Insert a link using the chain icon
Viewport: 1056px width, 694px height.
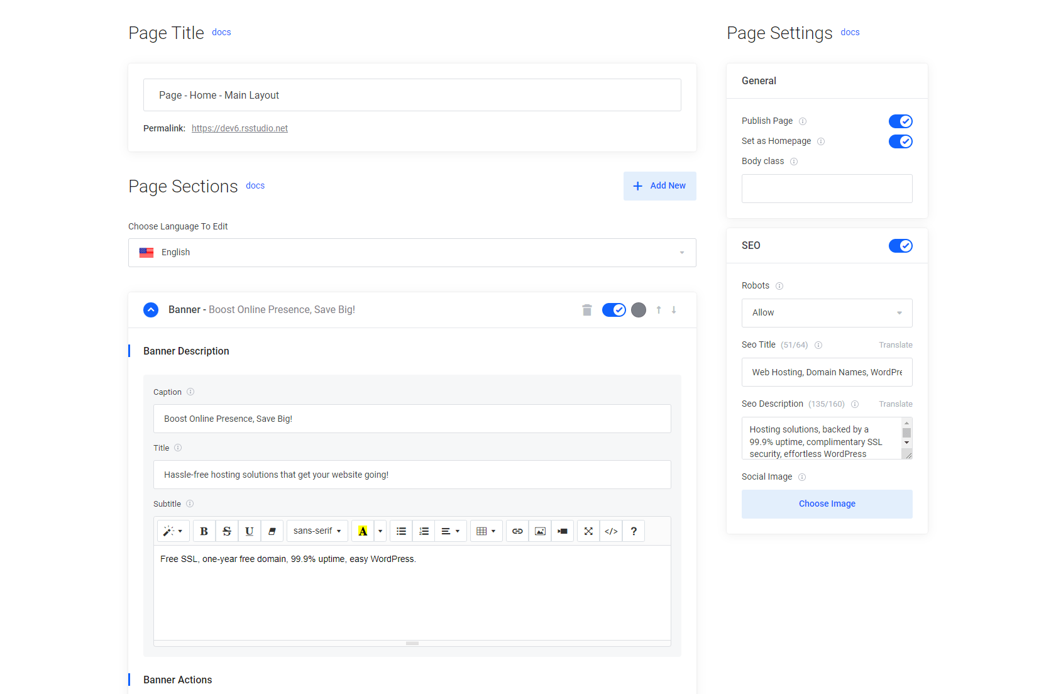(517, 531)
